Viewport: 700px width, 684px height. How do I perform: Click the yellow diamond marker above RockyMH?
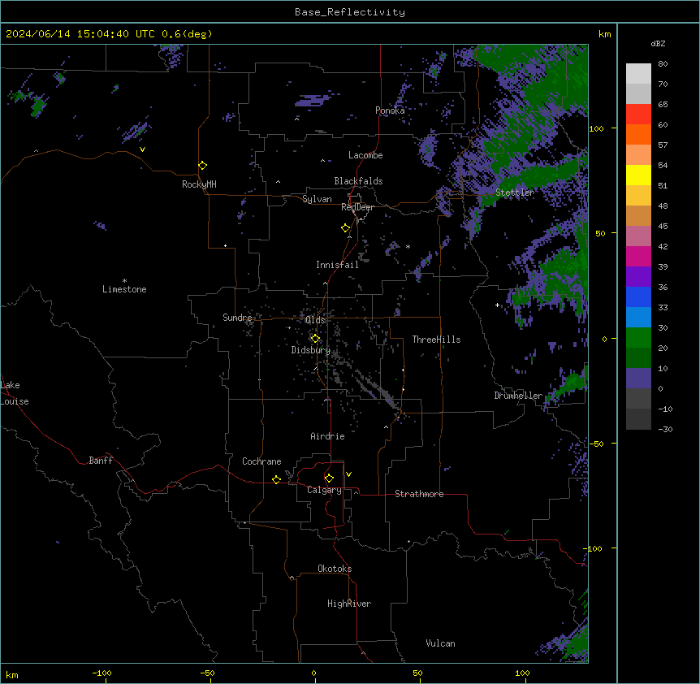point(203,166)
